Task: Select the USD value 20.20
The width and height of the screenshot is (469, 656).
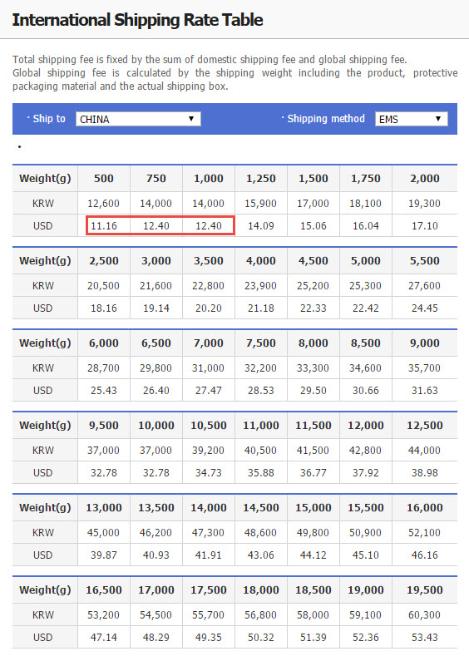Action: coord(209,308)
